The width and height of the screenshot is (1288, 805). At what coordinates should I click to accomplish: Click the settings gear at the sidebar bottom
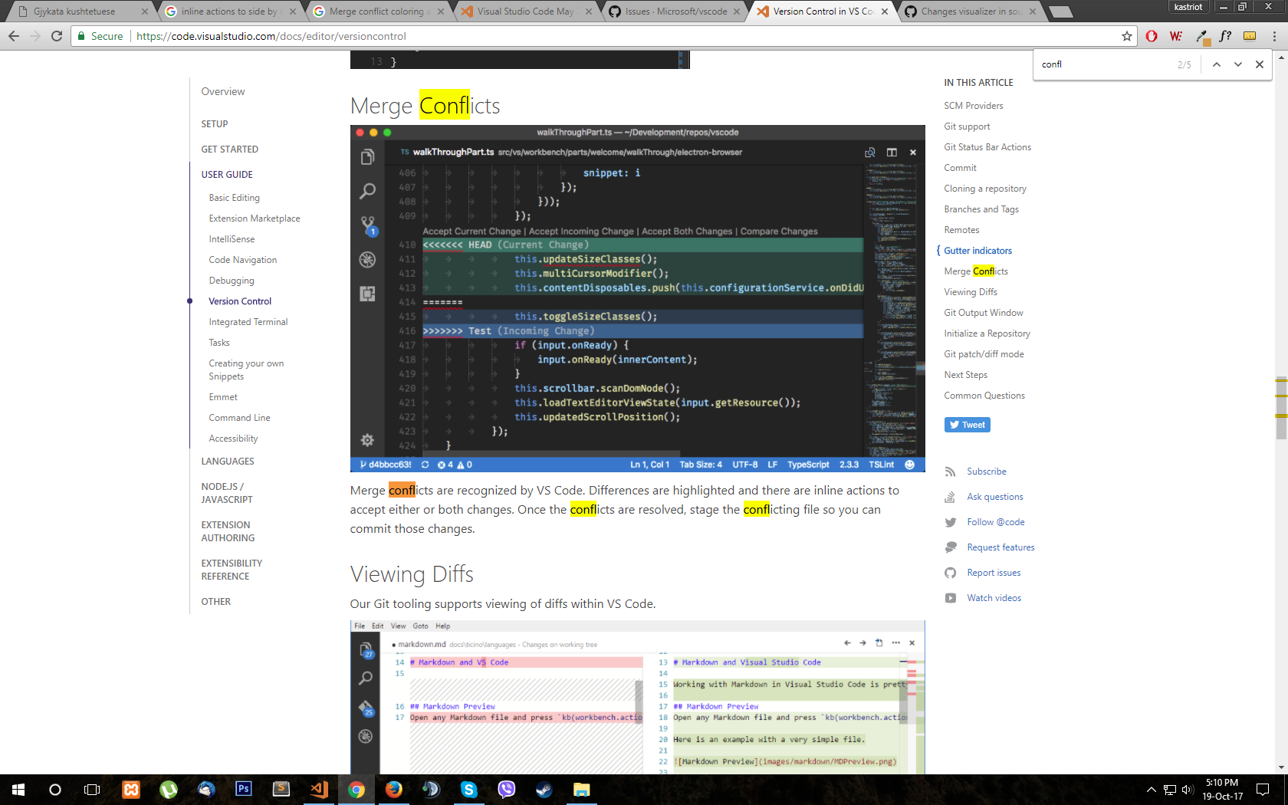coord(367,440)
